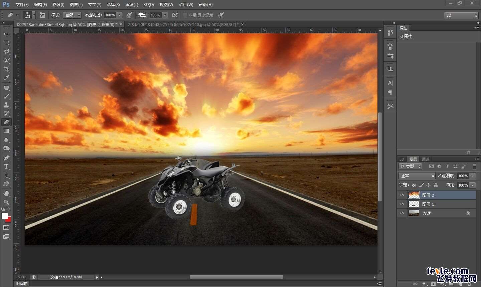
Task: Toggle airbrush mode in options bar
Action: [174, 15]
